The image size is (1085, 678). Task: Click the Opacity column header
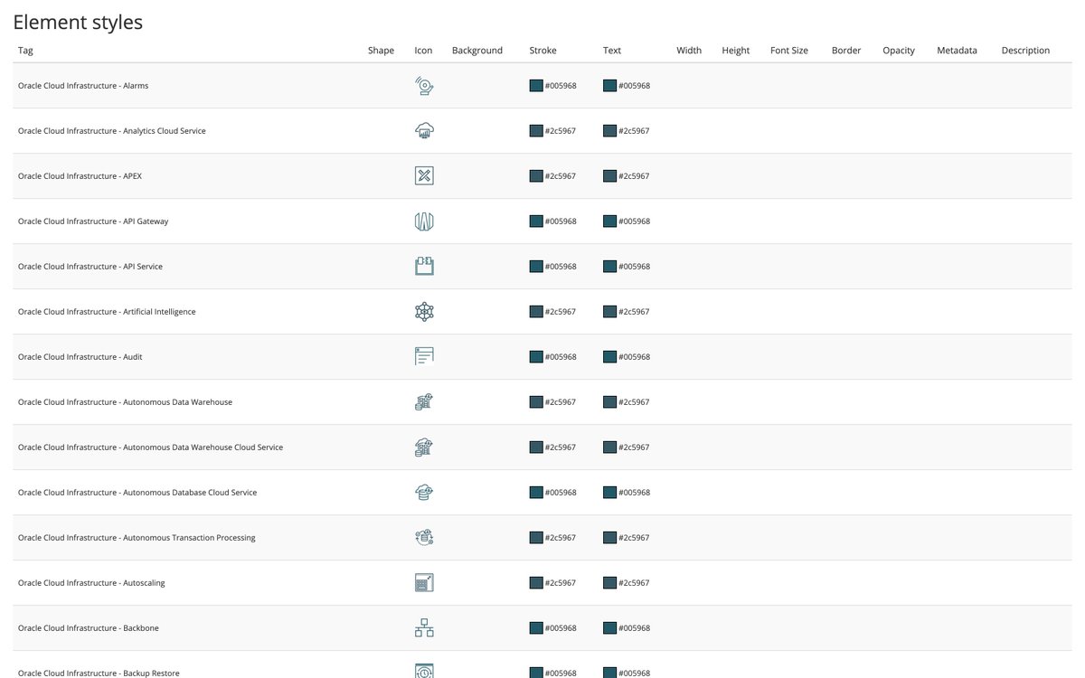click(899, 51)
